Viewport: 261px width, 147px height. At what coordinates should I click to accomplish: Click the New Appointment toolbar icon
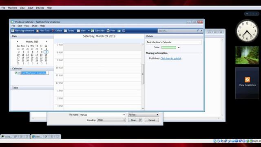[x=13, y=31]
